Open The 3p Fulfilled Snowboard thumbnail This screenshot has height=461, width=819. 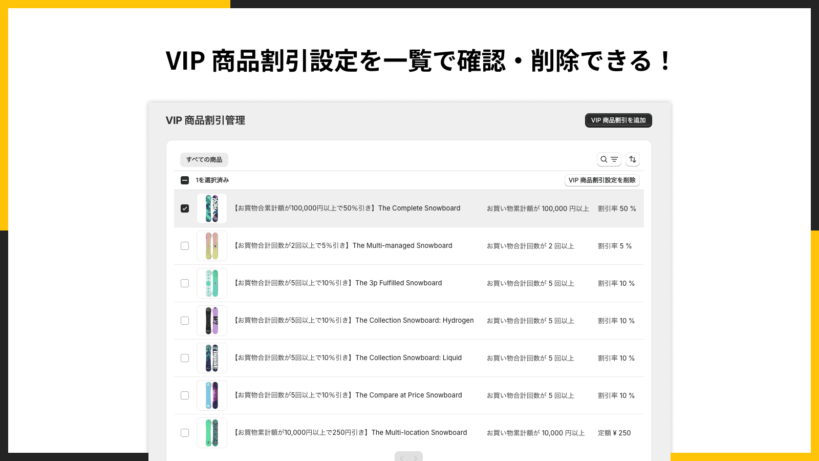click(212, 283)
